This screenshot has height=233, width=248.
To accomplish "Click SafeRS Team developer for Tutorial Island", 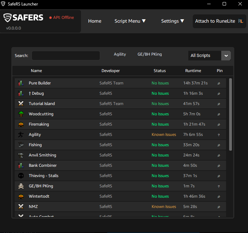I will 111,104.
